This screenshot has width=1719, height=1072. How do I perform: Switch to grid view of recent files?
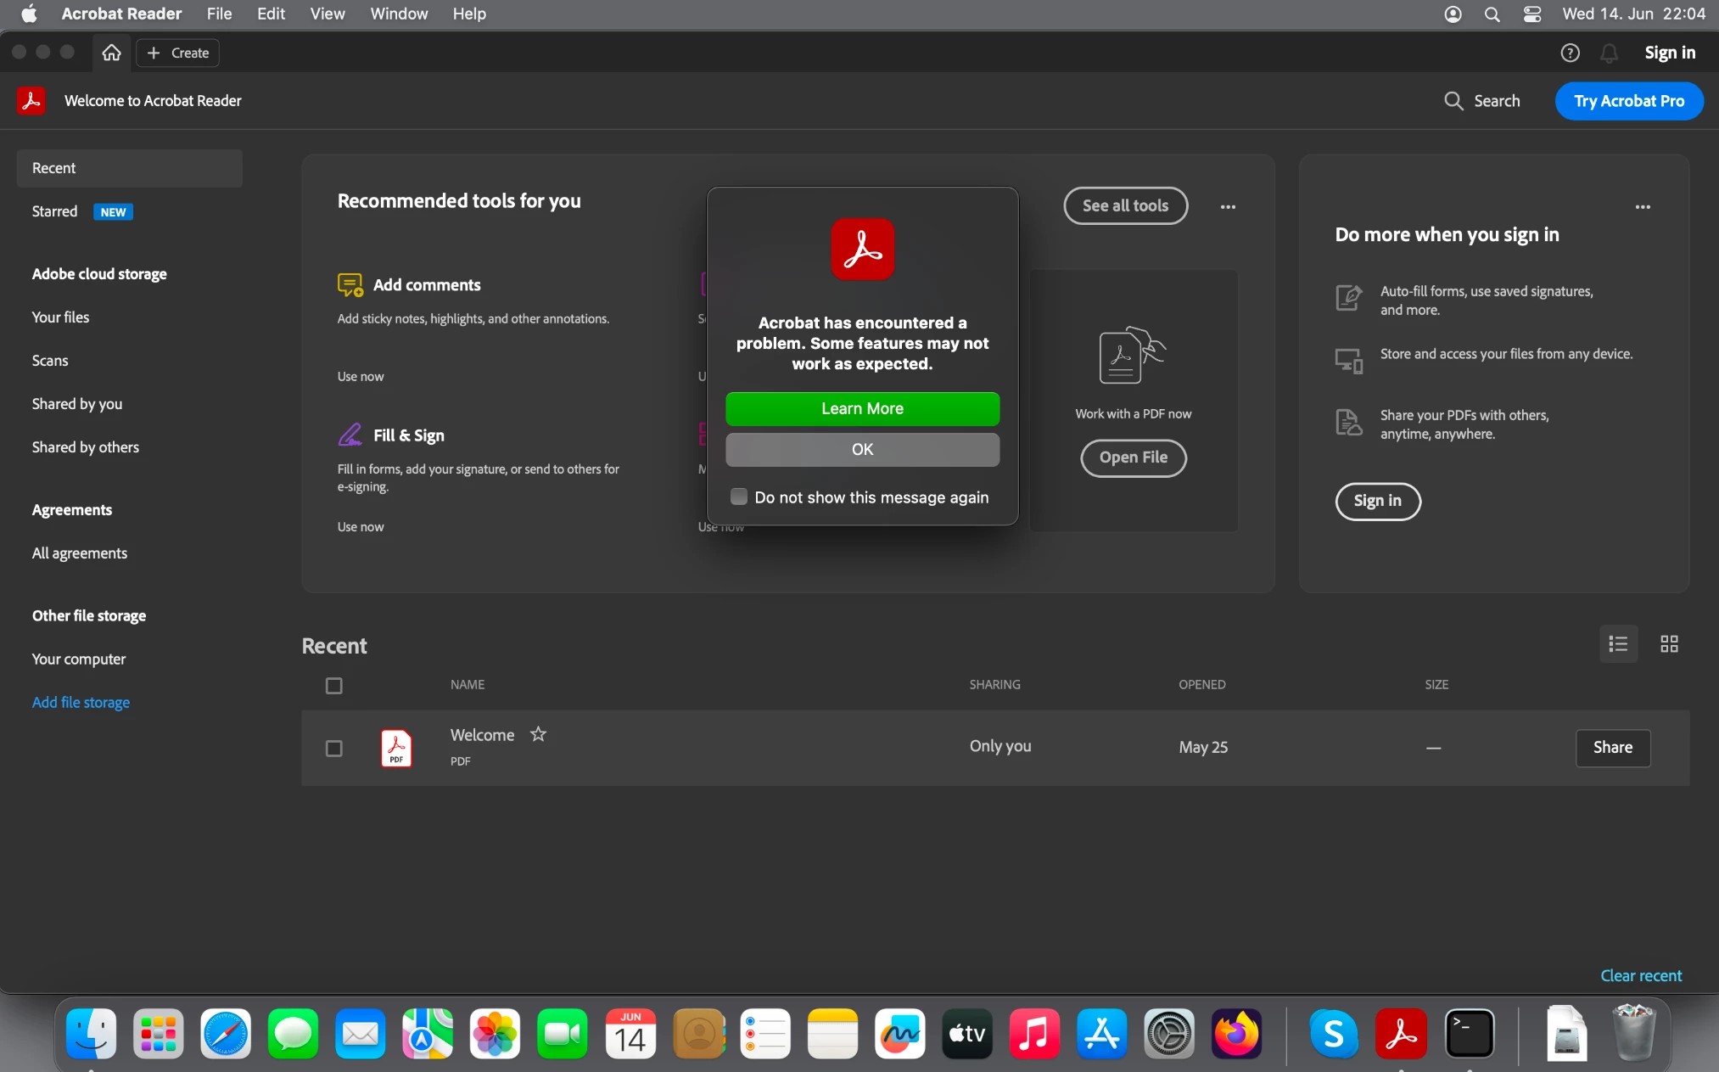pyautogui.click(x=1669, y=644)
